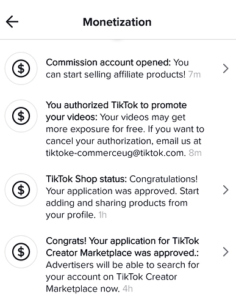This screenshot has width=236, height=305.
Task: Tap the 1h timestamp on Shop status
Action: click(x=102, y=215)
